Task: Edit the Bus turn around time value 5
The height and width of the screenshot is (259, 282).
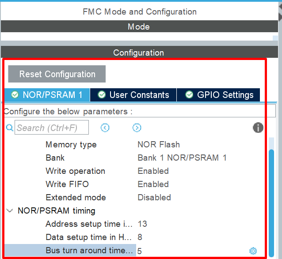Action: click(x=139, y=251)
